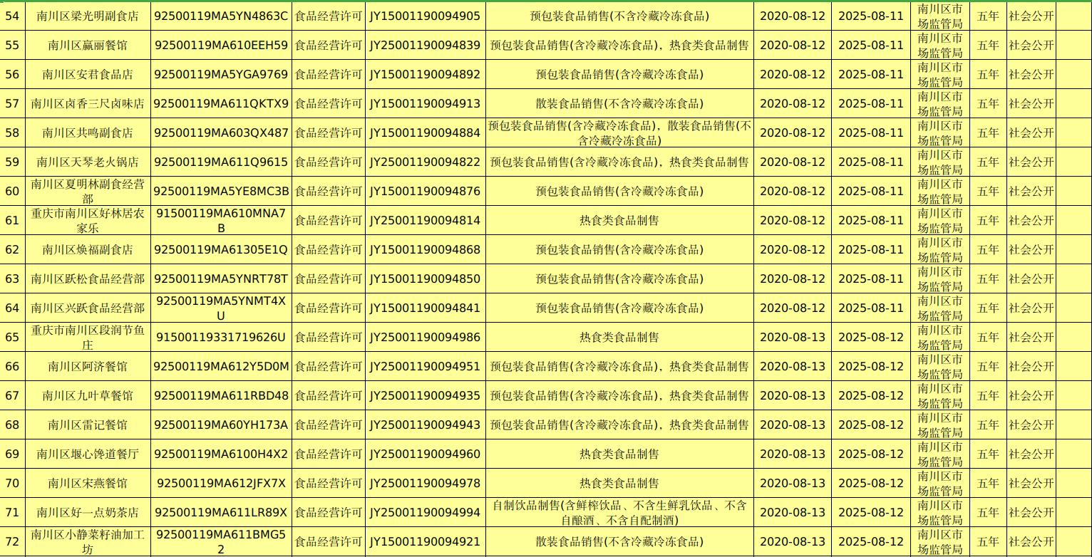Image resolution: width=1092 pixels, height=557 pixels.
Task: Select row number 58 cell
Action: tap(12, 132)
